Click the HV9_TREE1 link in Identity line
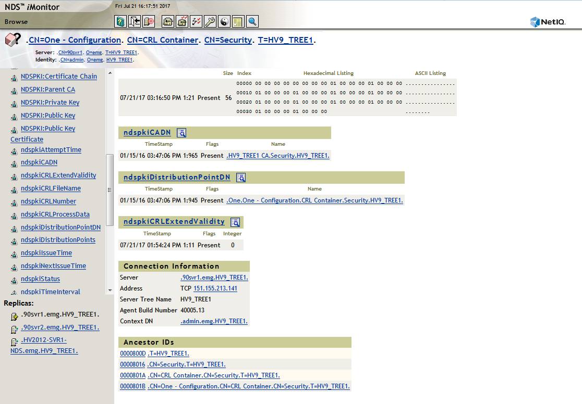The height and width of the screenshot is (404, 582). pyautogui.click(x=119, y=60)
